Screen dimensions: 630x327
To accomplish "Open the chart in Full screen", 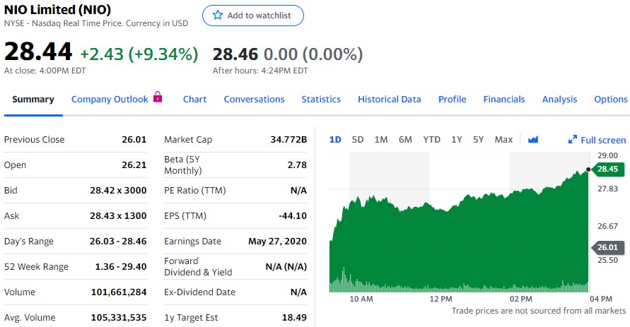I will (597, 140).
